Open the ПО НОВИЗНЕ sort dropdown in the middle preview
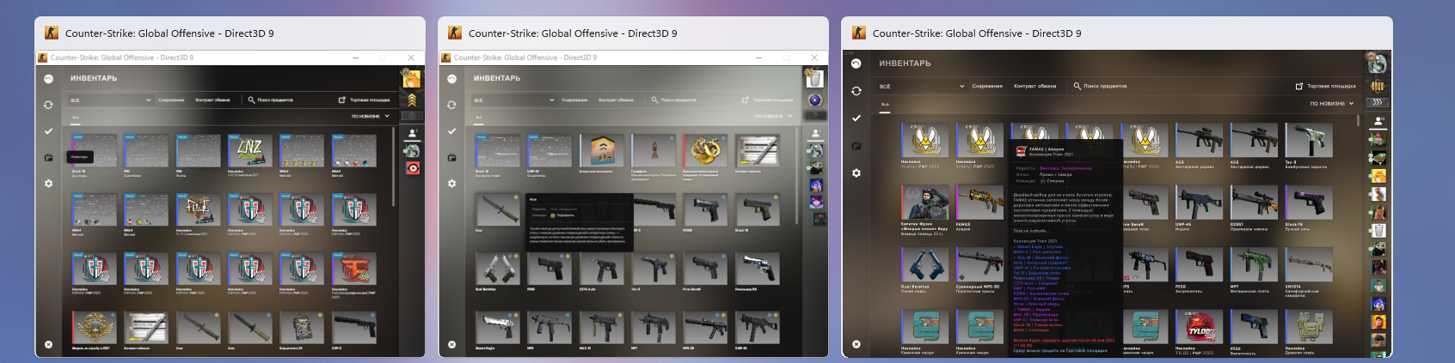 coord(774,116)
